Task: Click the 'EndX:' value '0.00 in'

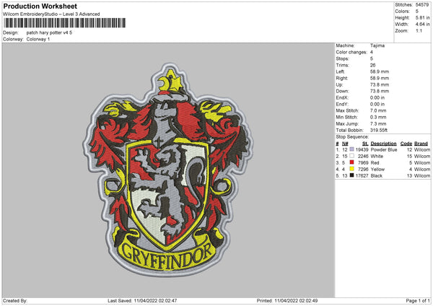Action: pos(377,97)
